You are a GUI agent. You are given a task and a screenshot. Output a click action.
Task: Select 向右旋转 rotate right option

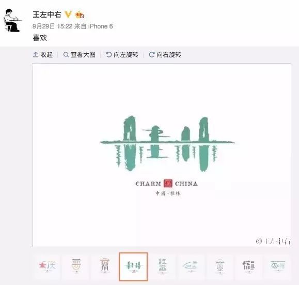pos(169,55)
